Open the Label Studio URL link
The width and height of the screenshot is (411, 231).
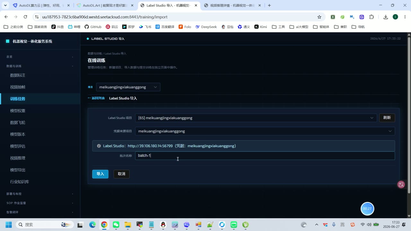(x=150, y=146)
